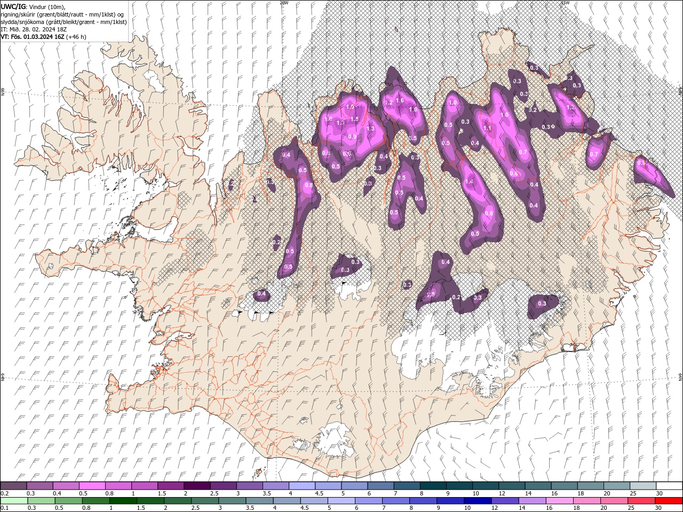Image resolution: width=683 pixels, height=512 pixels.
Task: Select the darkest green 1 swatch, lower legend
Action: tap(123, 501)
